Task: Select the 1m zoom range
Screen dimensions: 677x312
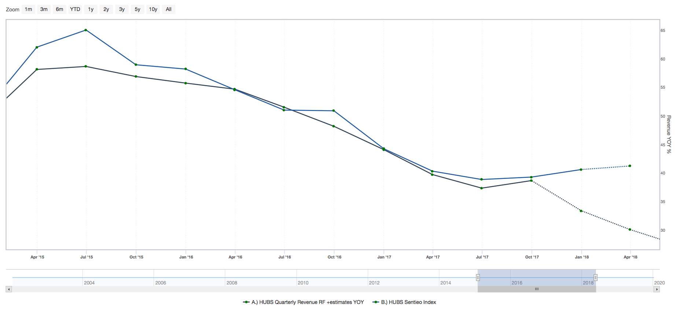Action: [x=28, y=9]
